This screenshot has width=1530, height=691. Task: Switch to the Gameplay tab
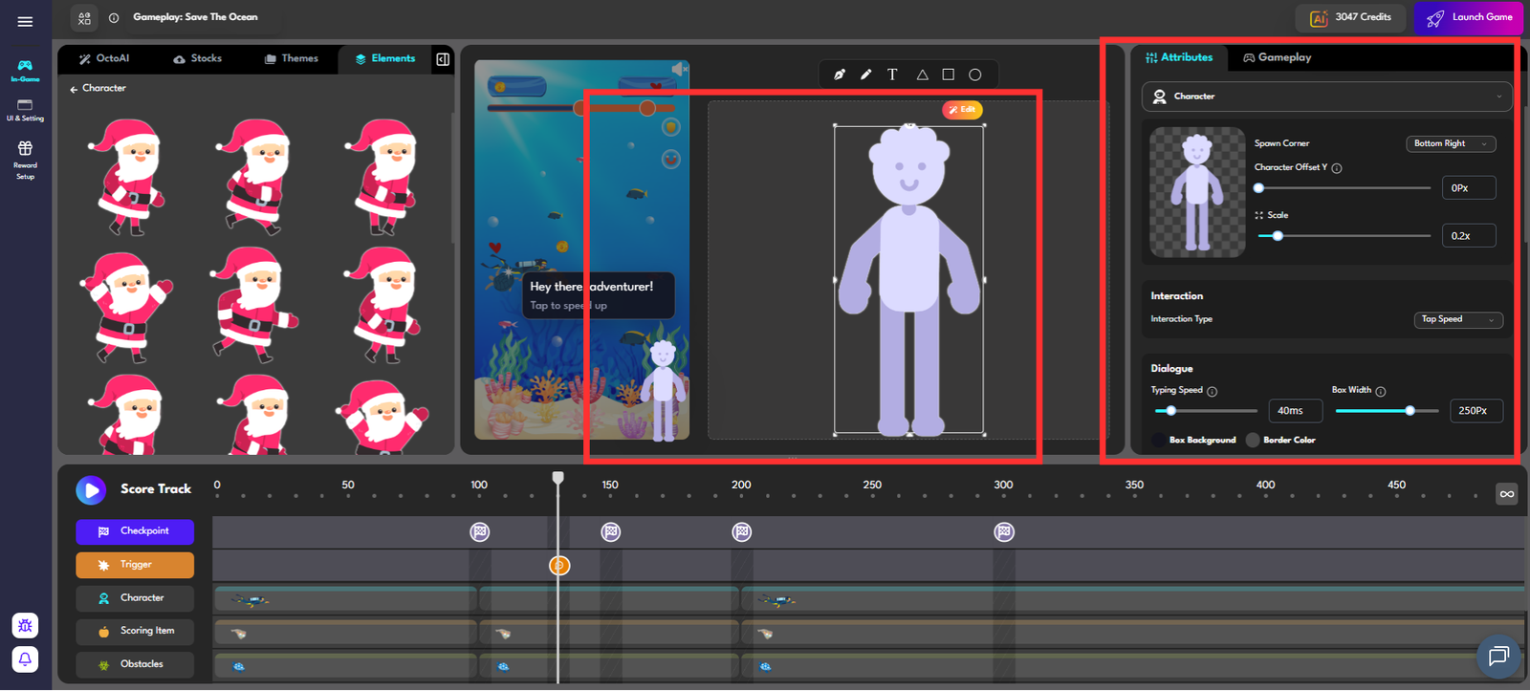pos(1277,57)
